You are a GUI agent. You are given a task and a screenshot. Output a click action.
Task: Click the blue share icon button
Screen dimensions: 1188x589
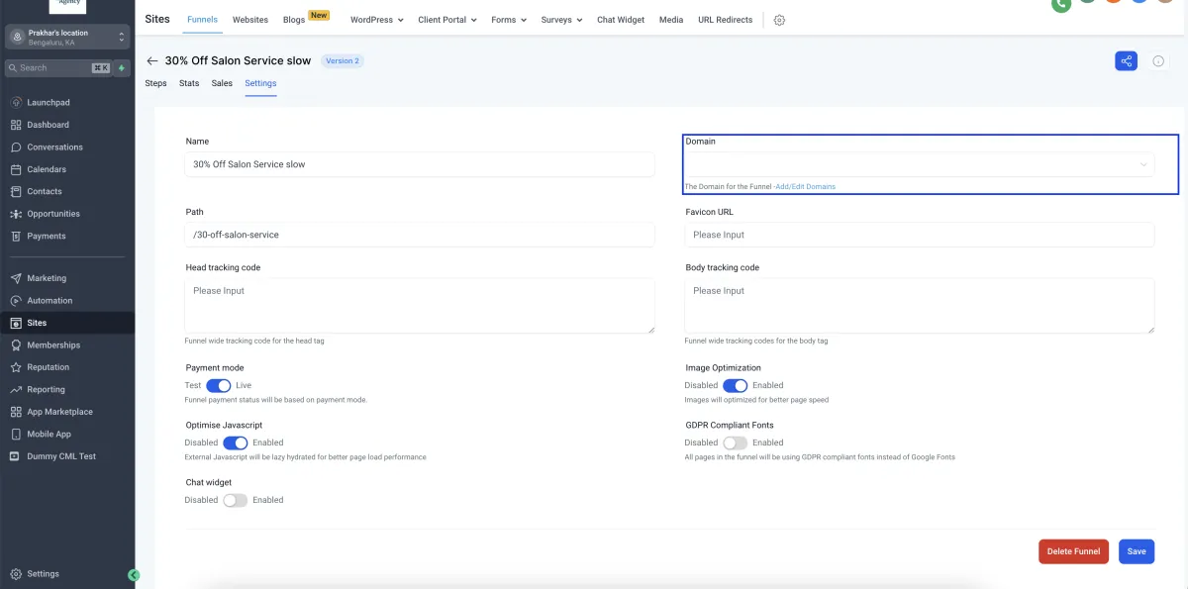pos(1126,61)
